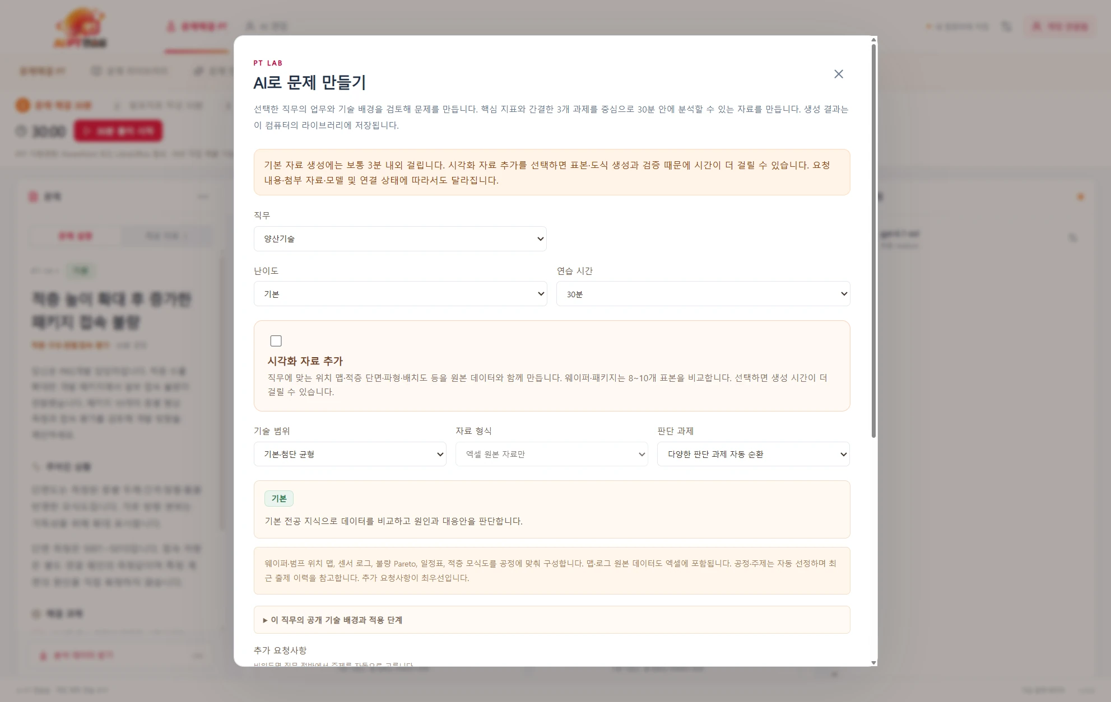1111x702 pixels.
Task: Click the 판단 과제 field label
Action: [675, 431]
